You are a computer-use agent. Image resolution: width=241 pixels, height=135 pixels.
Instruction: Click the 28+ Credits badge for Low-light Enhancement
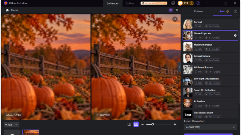click(213, 83)
